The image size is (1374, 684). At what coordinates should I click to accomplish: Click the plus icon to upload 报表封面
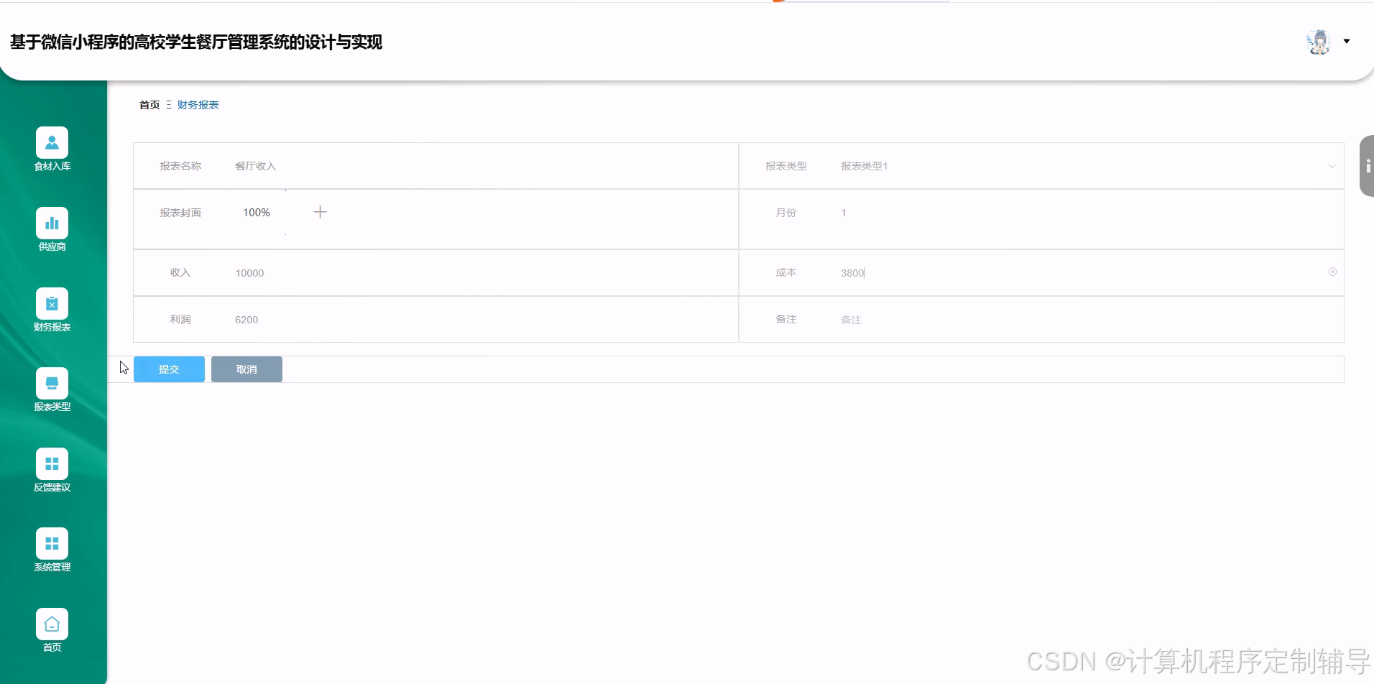tap(321, 211)
